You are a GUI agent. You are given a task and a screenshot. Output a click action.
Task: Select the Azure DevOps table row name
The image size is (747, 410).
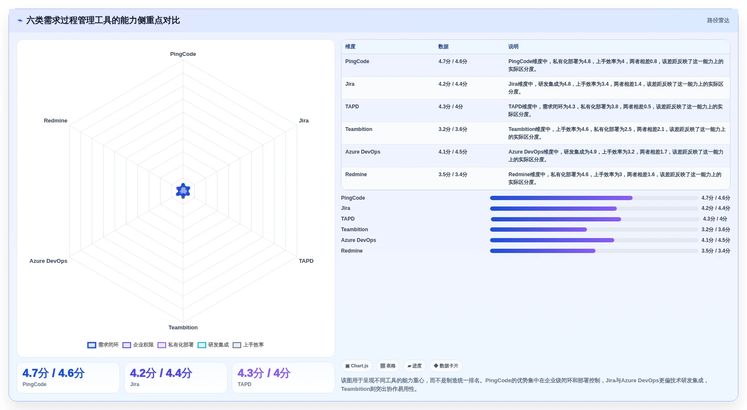tap(363, 152)
